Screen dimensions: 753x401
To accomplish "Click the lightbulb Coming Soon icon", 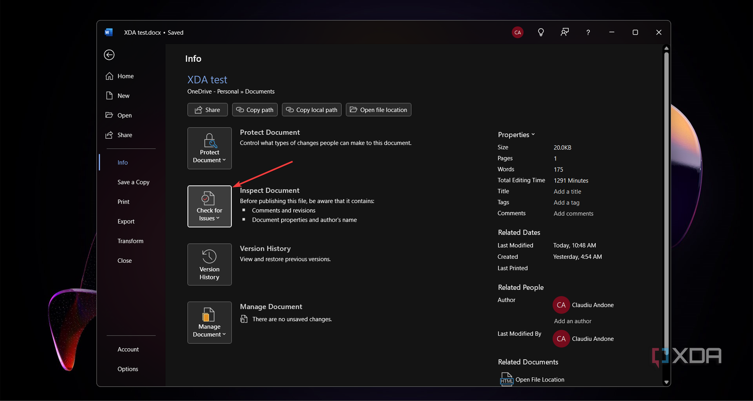I will [541, 32].
